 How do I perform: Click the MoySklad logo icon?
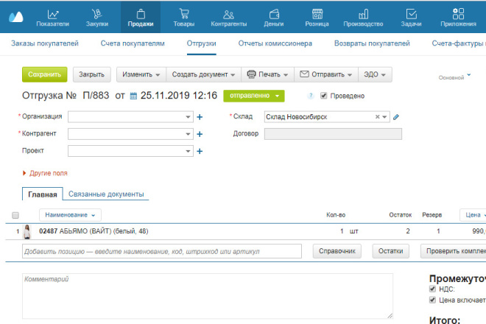point(15,17)
